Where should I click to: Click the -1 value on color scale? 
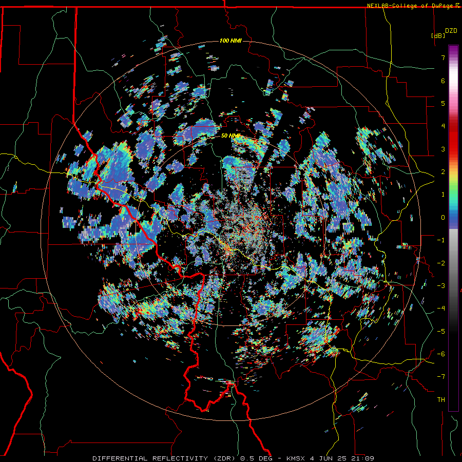441,240
